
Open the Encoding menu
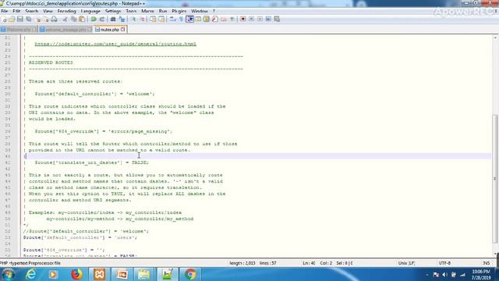(66, 11)
